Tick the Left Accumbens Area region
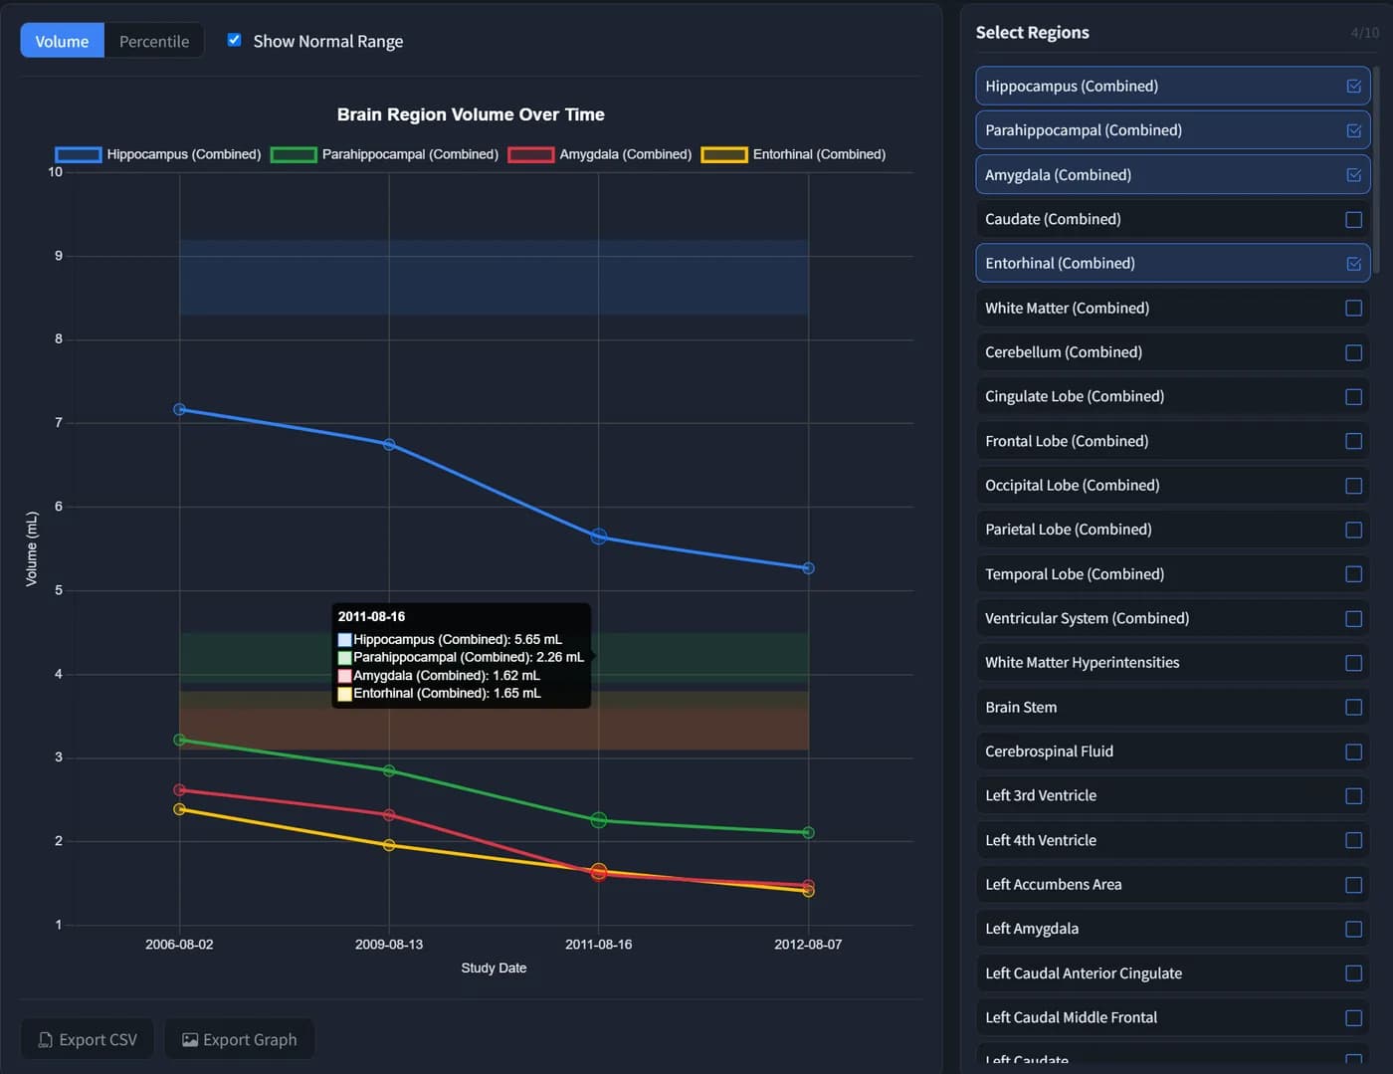1393x1074 pixels. 1173,885
